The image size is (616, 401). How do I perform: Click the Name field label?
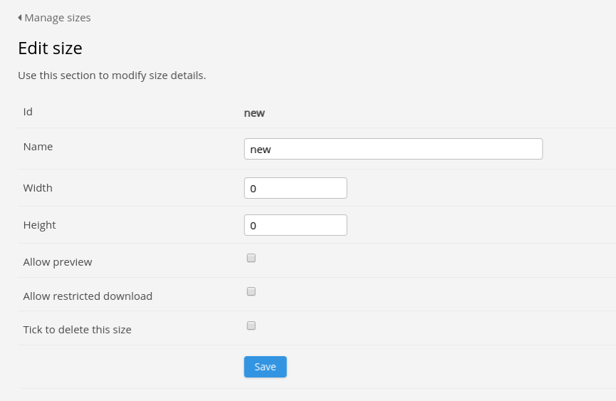tap(38, 146)
